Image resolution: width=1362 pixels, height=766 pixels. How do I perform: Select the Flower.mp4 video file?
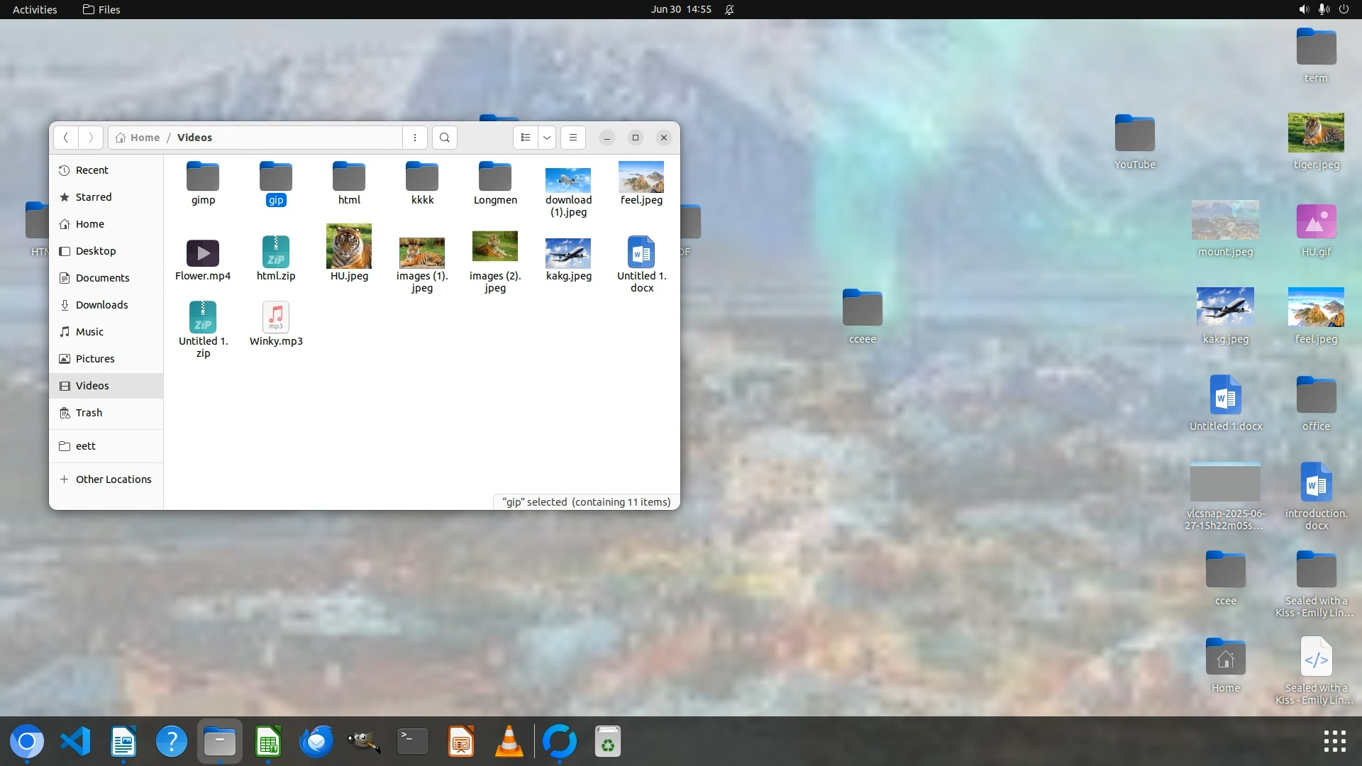click(203, 253)
